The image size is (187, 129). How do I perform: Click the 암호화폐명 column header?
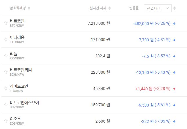18,8
